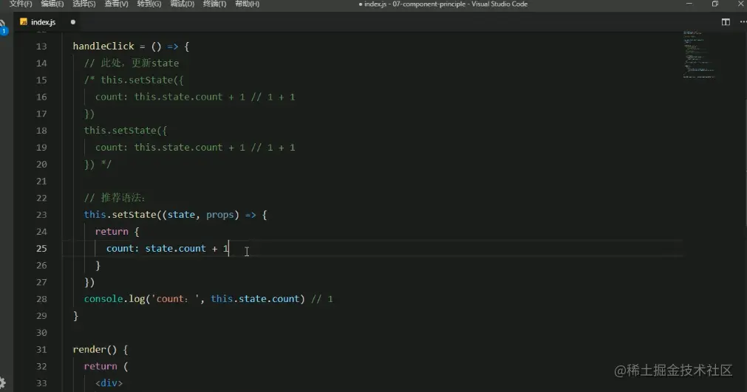Open the 查看(V) menu
747x392 pixels.
[116, 4]
